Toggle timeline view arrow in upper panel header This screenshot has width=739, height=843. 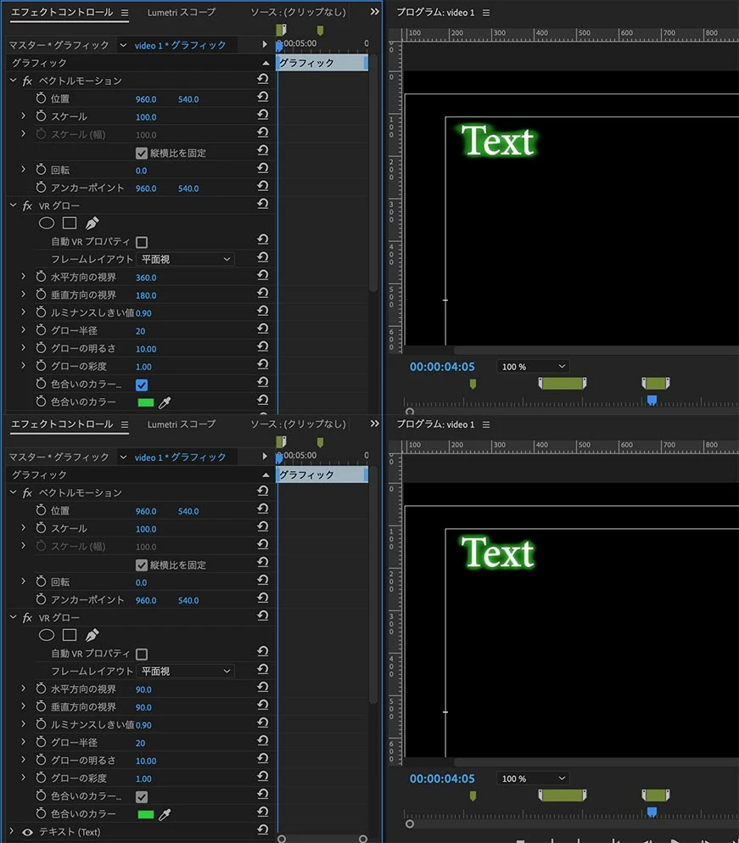[x=265, y=45]
